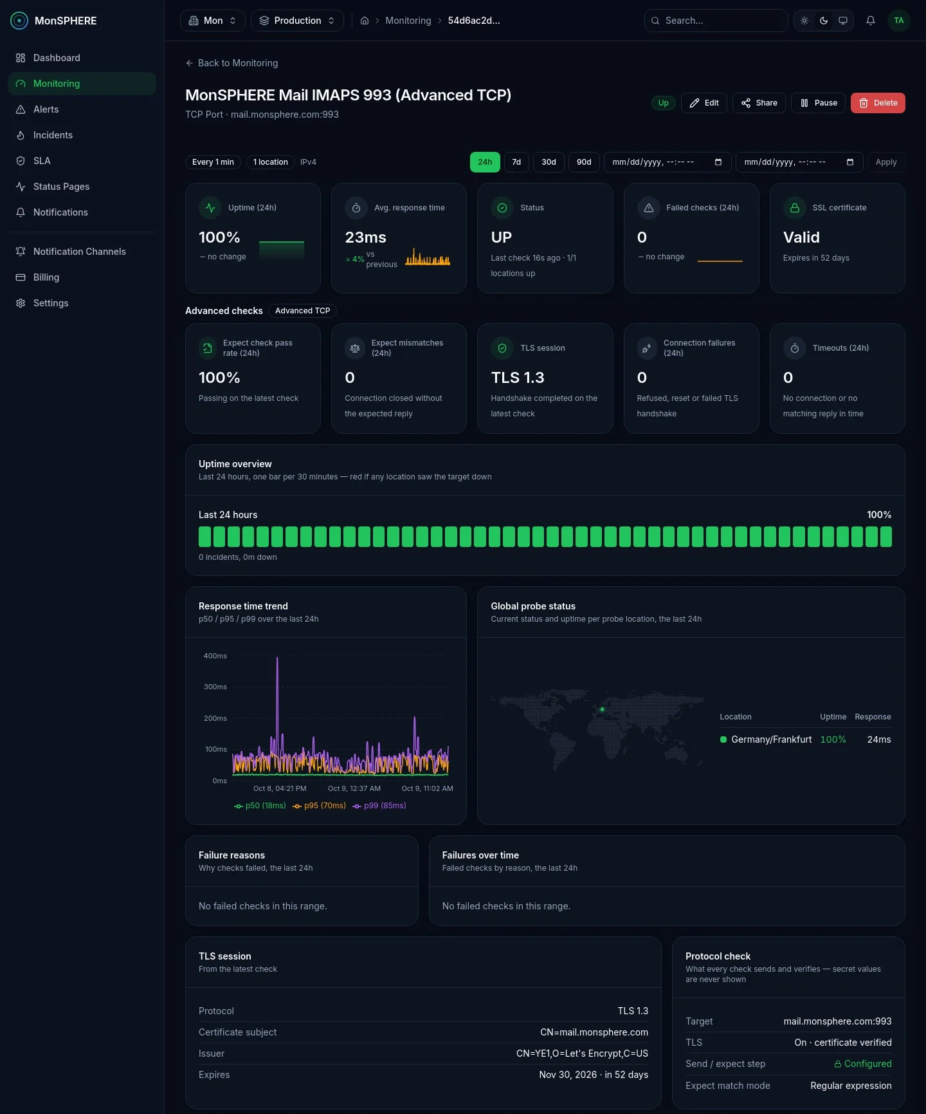Select the 7d time range
The image size is (926, 1114).
pos(516,162)
